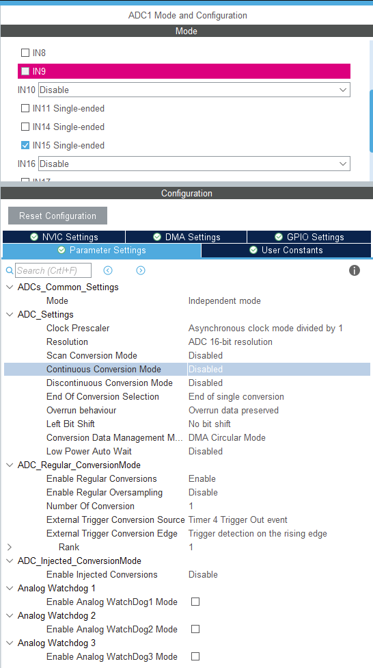Click Reset Configuration button

point(57,216)
